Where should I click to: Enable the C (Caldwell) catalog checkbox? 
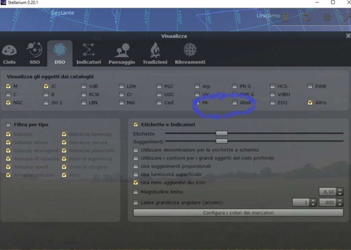(8, 94)
